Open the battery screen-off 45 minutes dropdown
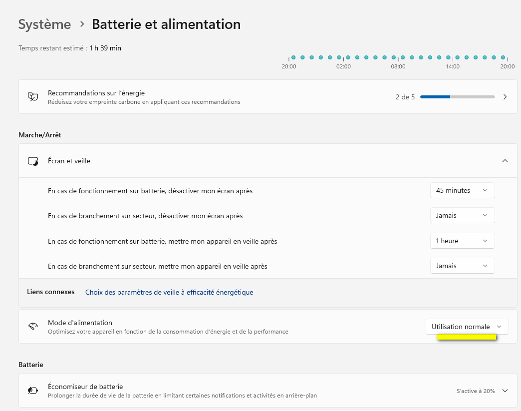The height and width of the screenshot is (411, 521). [x=462, y=190]
